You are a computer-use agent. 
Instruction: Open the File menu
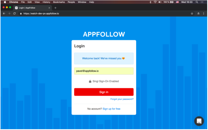point(23,2)
